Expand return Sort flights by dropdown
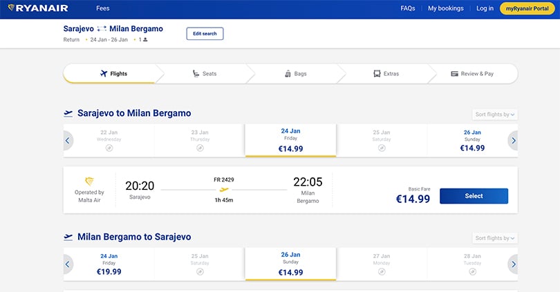The width and height of the screenshot is (560, 292). coord(494,238)
